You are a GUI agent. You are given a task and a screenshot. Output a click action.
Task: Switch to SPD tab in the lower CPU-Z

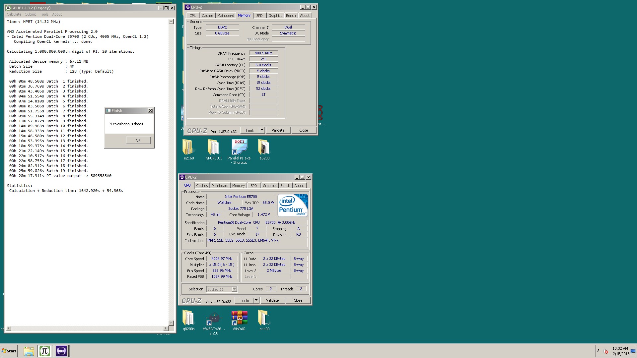tap(254, 186)
